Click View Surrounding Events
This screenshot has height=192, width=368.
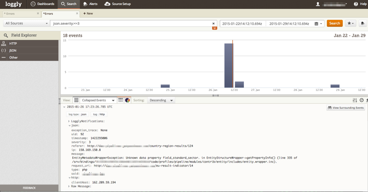tap(346, 108)
